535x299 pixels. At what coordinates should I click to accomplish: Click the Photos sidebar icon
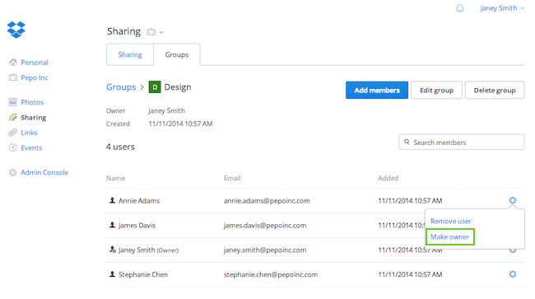pyautogui.click(x=13, y=102)
